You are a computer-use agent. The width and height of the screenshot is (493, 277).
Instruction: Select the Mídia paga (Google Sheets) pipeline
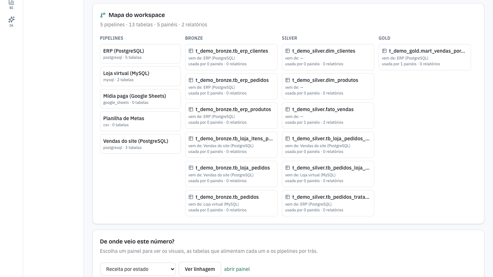click(140, 99)
